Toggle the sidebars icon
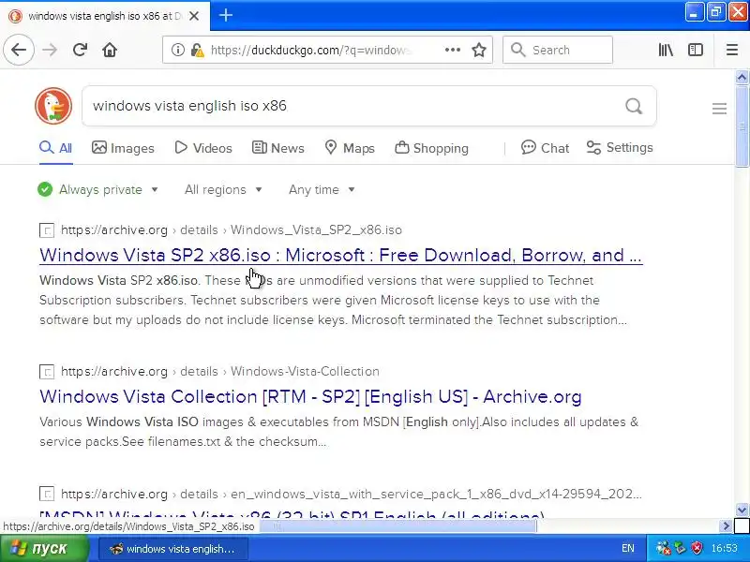 (696, 50)
